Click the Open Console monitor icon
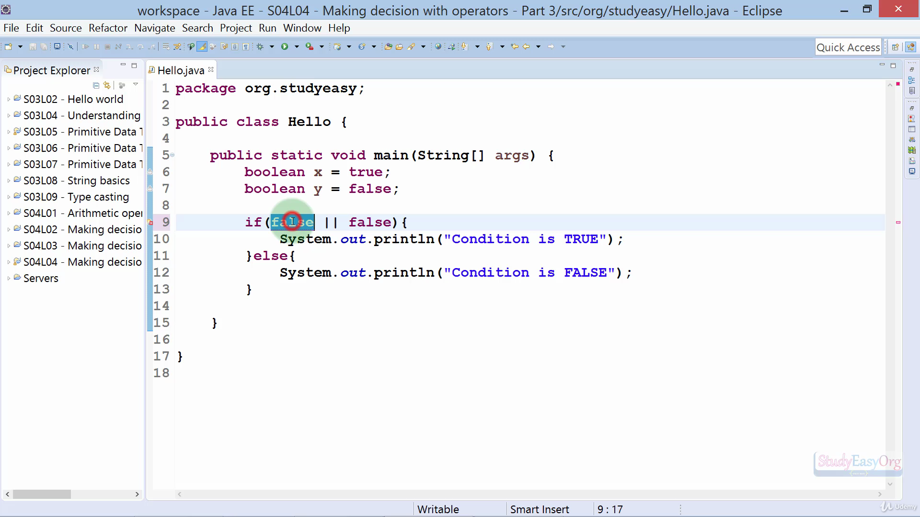 [57, 46]
